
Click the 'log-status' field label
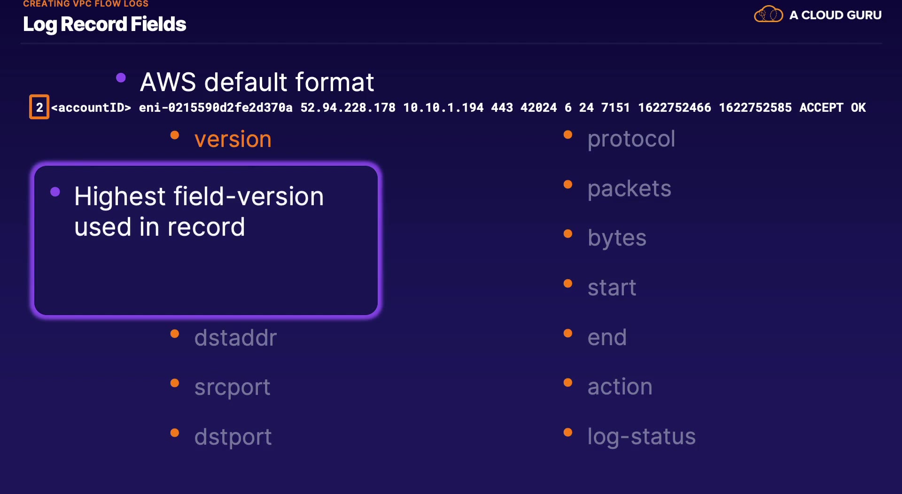click(641, 437)
